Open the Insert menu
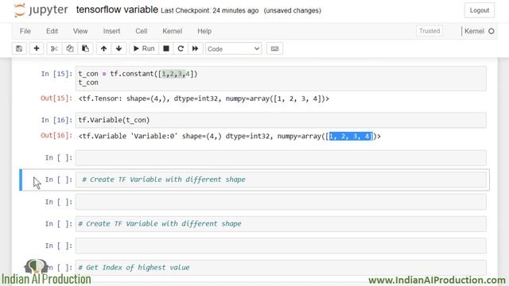Screen dimensions: 509x286 tap(111, 31)
